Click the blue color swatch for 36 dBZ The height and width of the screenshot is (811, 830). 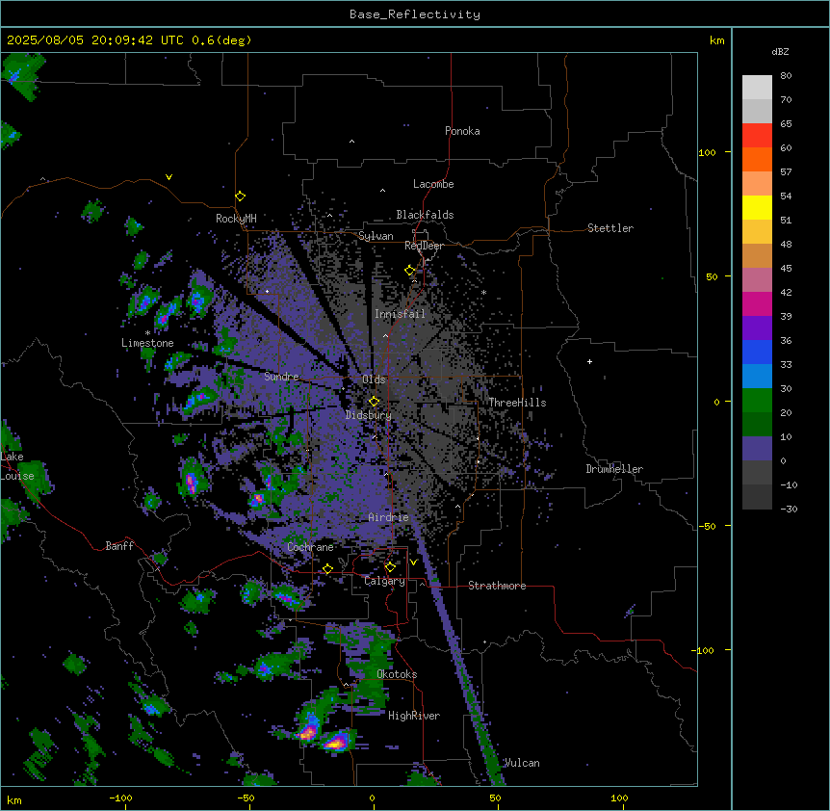757,352
